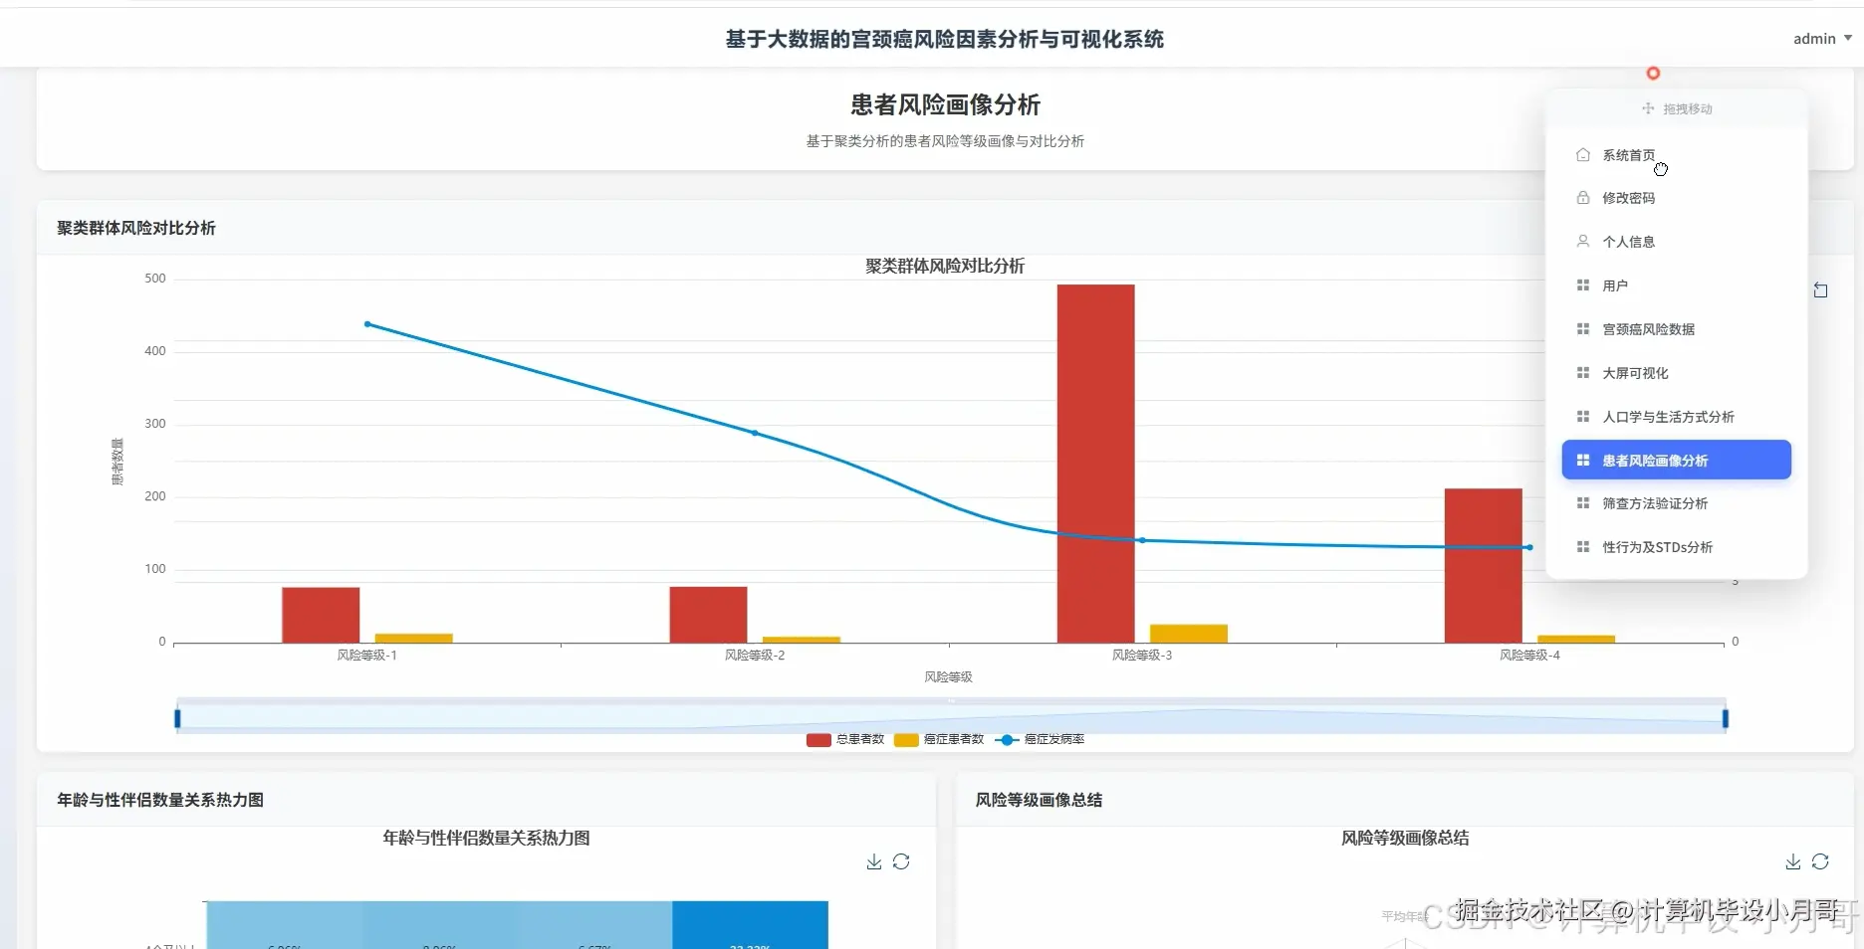The width and height of the screenshot is (1864, 949).
Task: Click the red bar for 风险等级-1
Action: point(321,615)
